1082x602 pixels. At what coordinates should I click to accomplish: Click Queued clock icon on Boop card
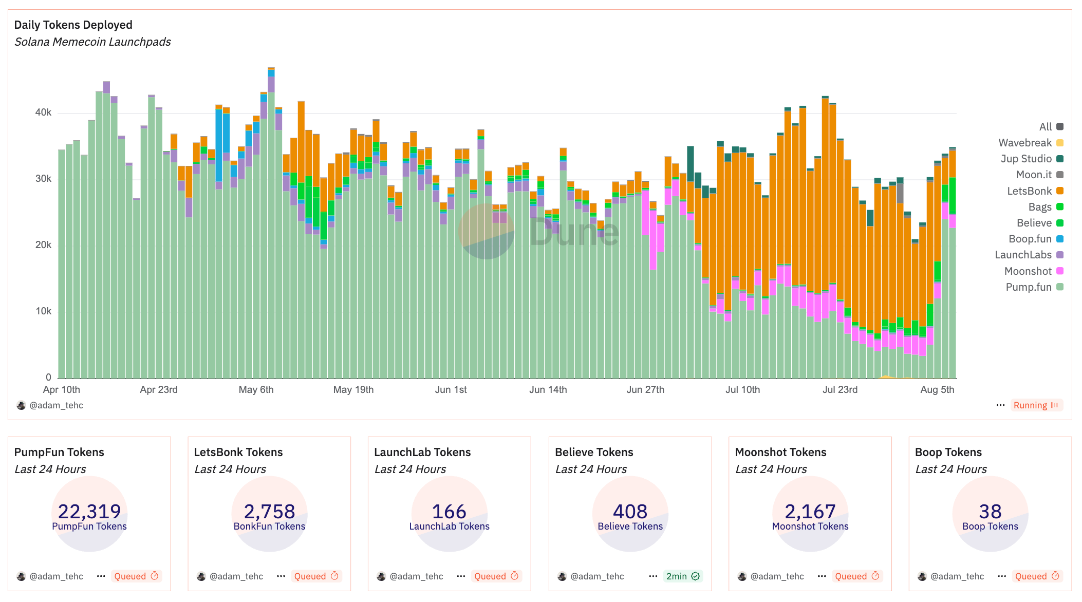tap(1055, 576)
